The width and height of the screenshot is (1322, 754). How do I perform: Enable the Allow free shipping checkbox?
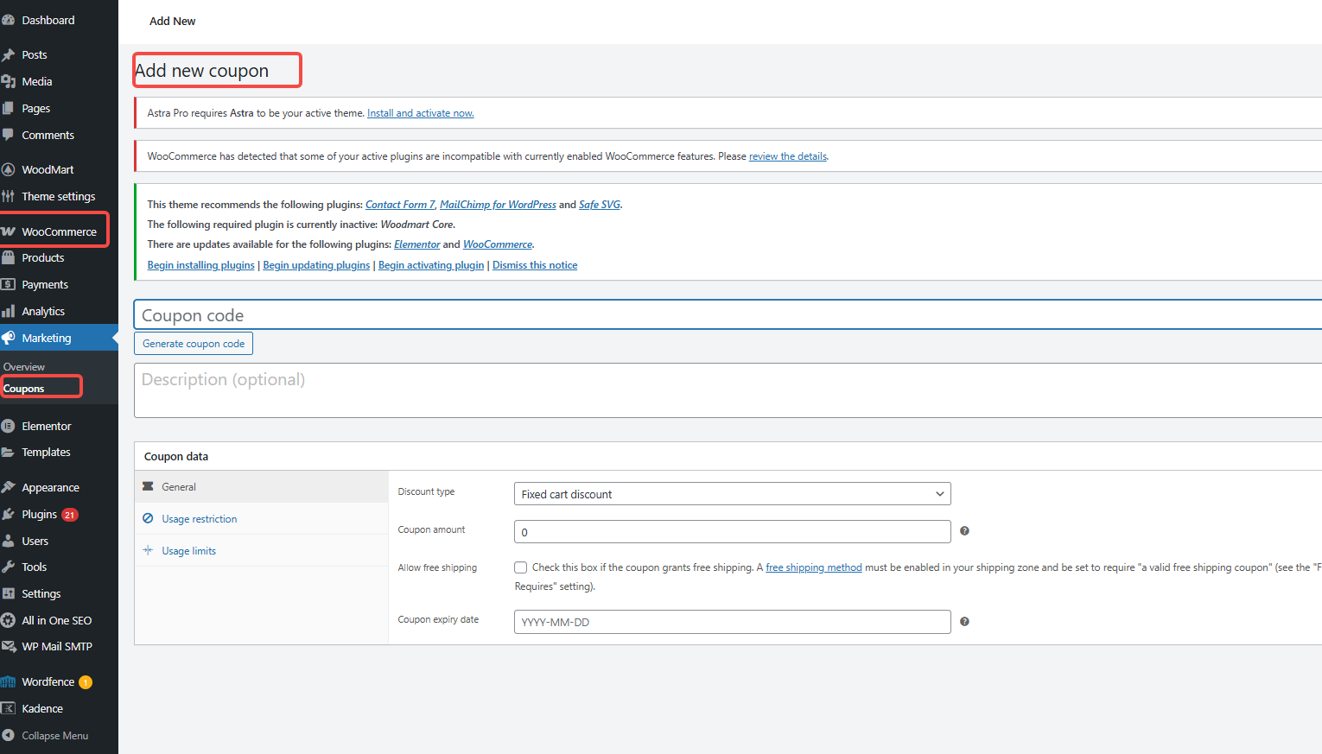coord(520,567)
